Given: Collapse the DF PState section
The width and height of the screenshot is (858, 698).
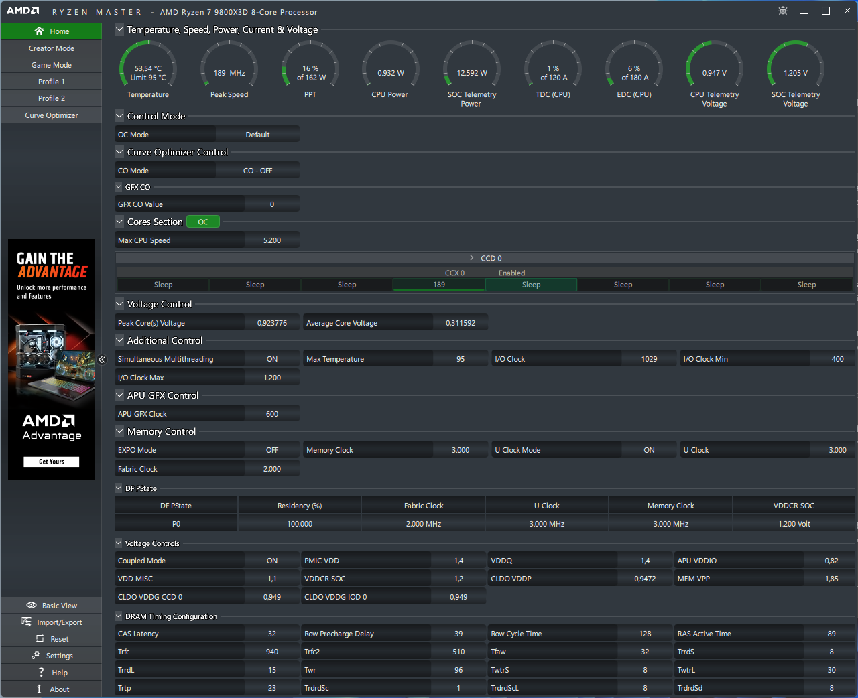Looking at the screenshot, I should tap(119, 488).
